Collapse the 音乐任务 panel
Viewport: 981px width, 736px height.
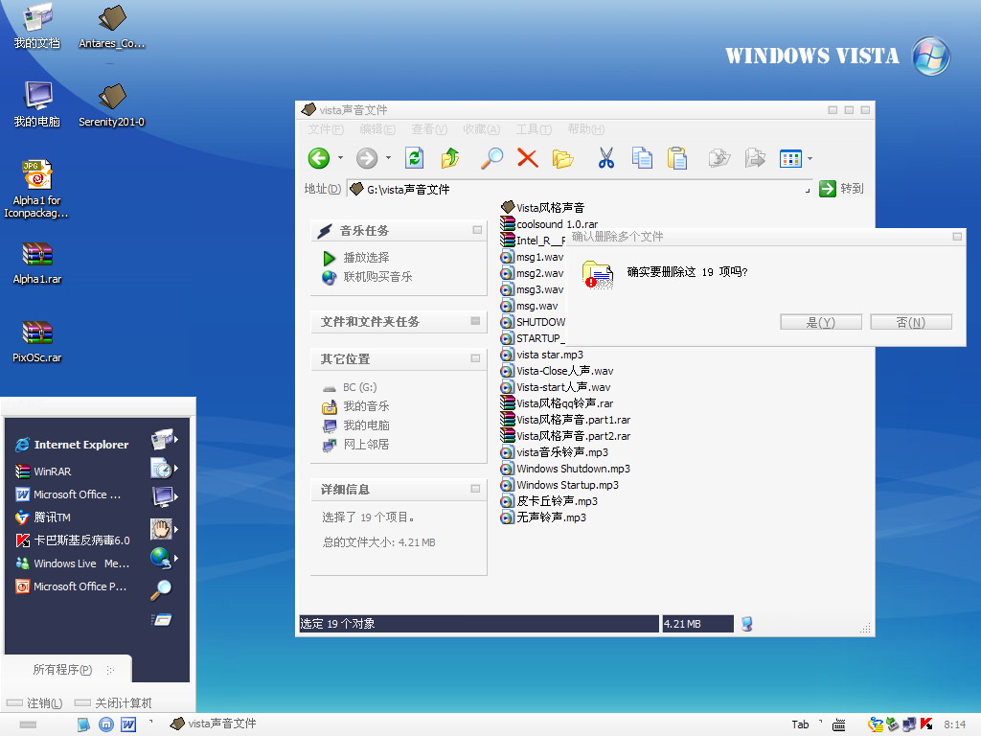pyautogui.click(x=477, y=230)
